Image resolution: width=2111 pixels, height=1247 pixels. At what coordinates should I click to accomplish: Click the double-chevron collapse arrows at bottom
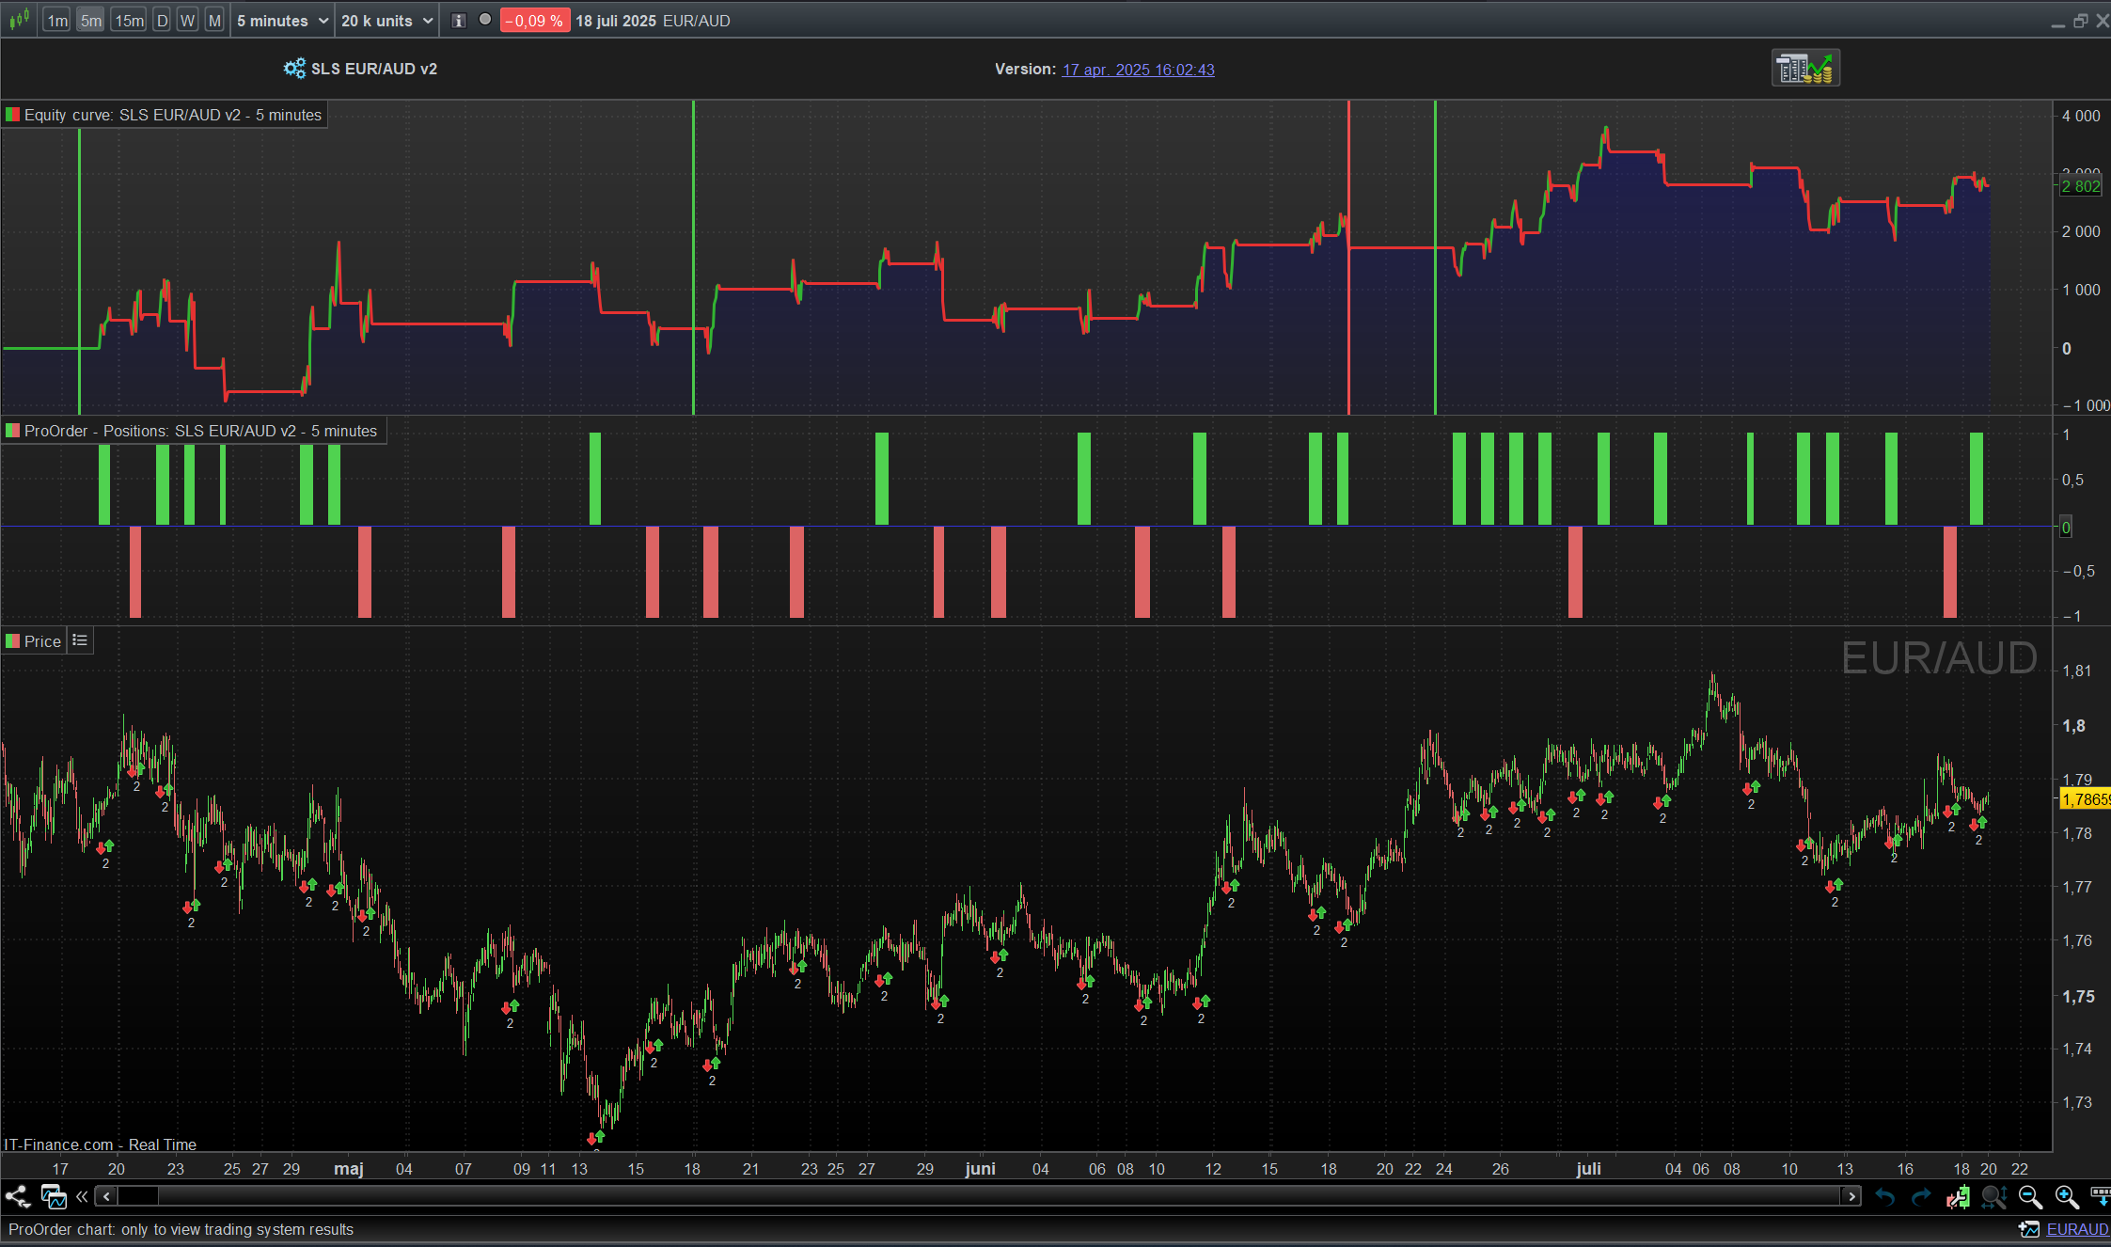82,1196
